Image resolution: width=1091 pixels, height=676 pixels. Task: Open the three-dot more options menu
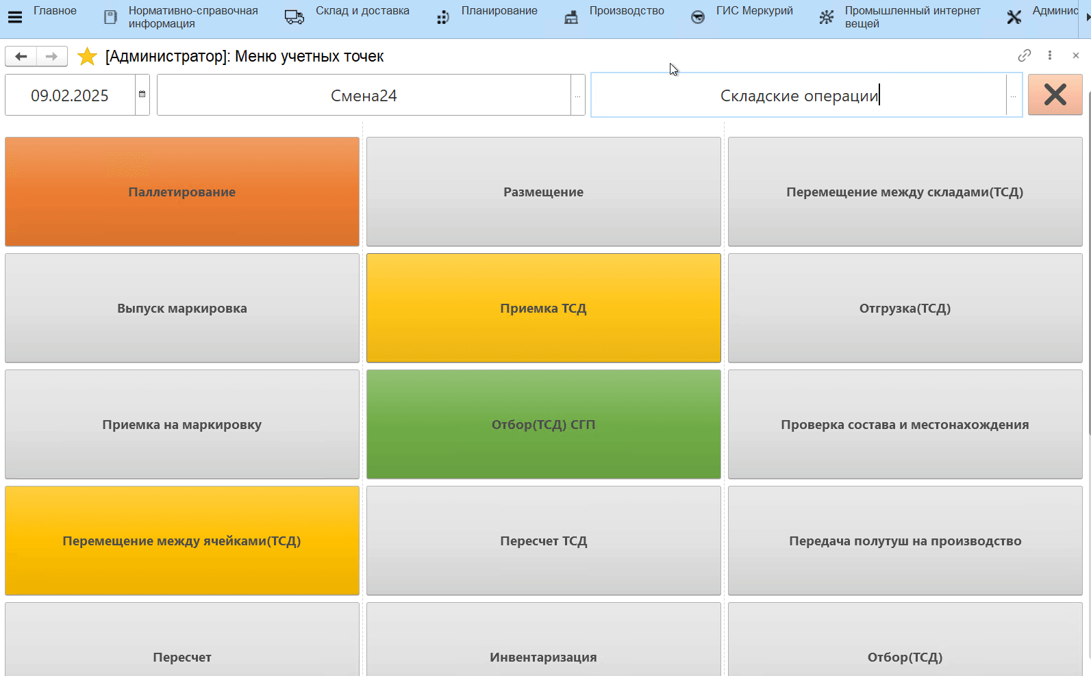1050,55
